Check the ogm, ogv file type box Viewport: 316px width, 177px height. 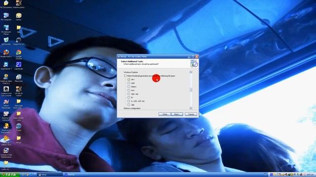129,94
